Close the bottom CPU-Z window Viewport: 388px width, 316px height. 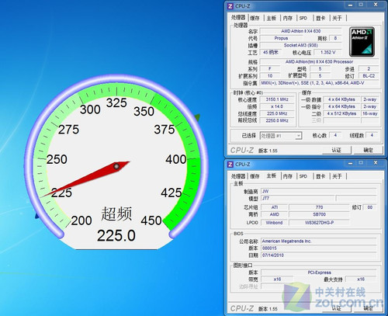pos(376,163)
